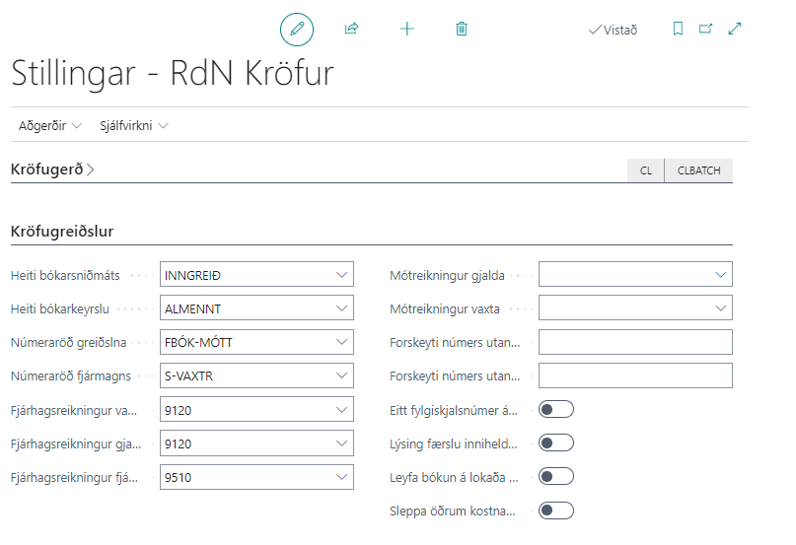Click the trash delete icon
Viewport: 796px width, 545px height.
coord(462,30)
